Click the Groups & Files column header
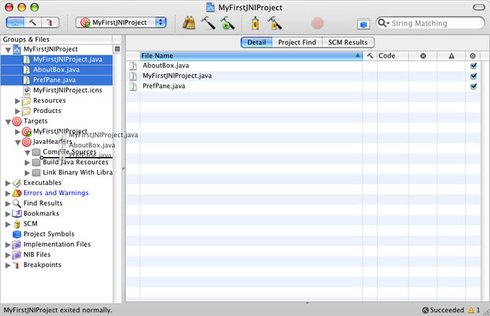 tap(56, 40)
